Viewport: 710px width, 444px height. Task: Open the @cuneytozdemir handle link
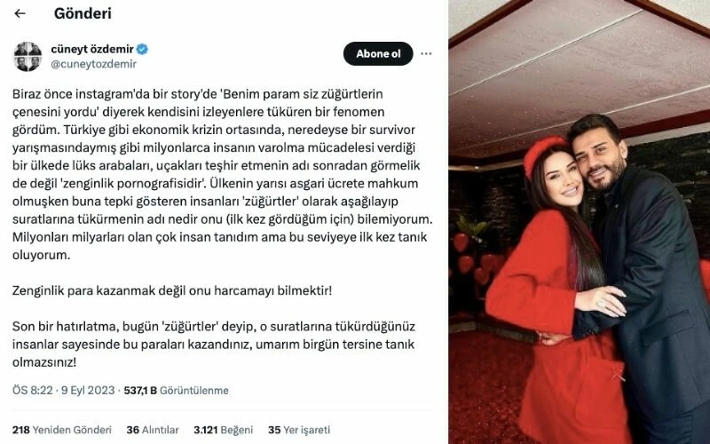(94, 64)
